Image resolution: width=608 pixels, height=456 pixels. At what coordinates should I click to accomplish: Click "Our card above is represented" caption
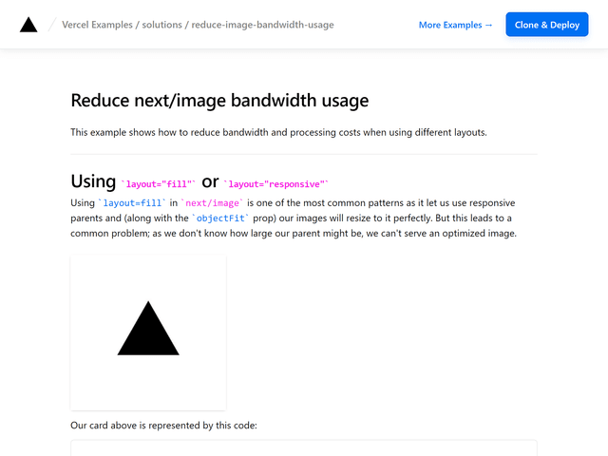(x=163, y=426)
